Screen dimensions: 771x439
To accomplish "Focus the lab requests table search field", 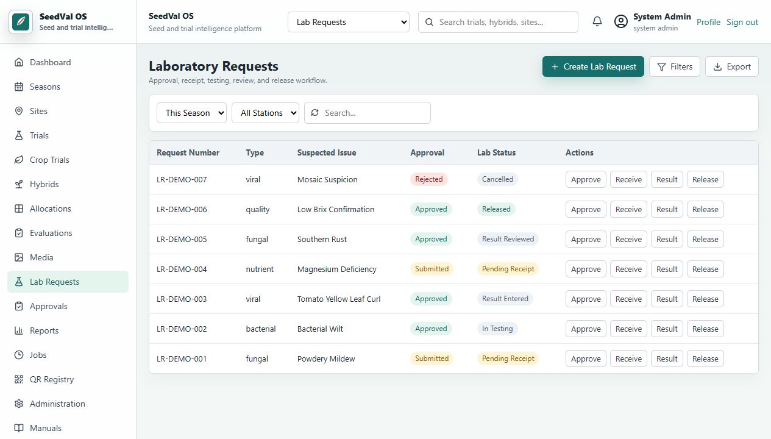I will [x=368, y=113].
